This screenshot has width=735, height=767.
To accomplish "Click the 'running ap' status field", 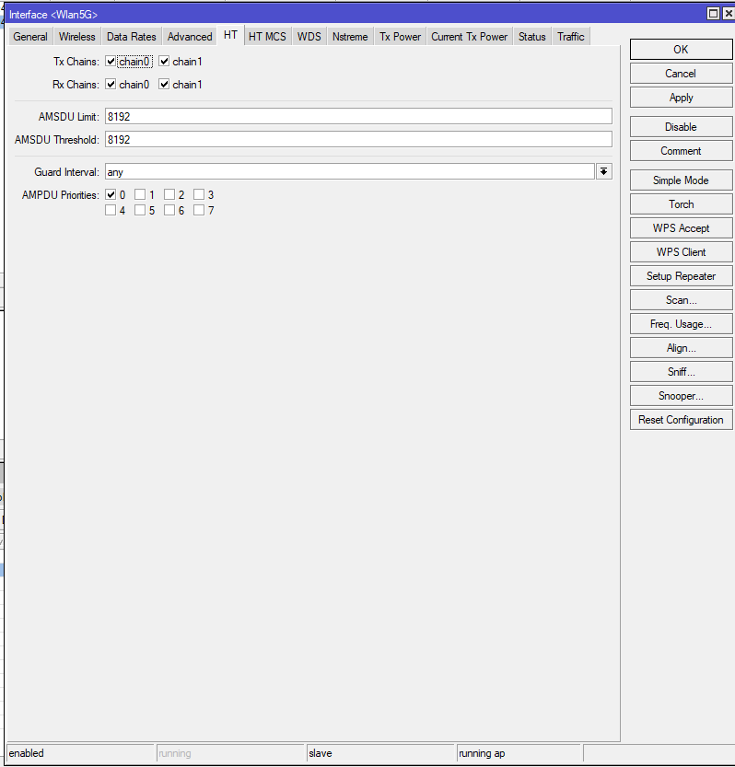I will tap(519, 753).
